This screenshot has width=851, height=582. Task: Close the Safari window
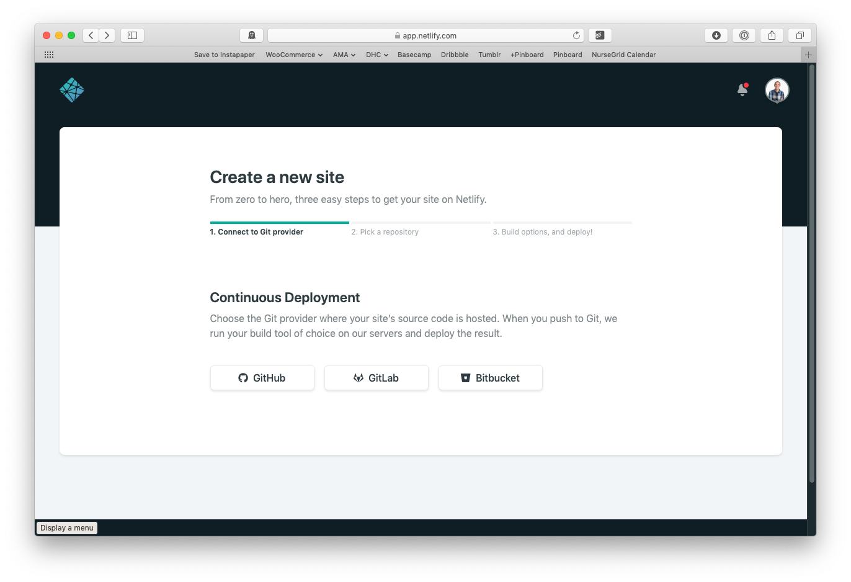47,35
